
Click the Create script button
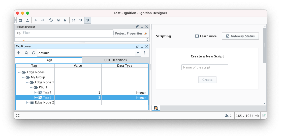[207, 80]
